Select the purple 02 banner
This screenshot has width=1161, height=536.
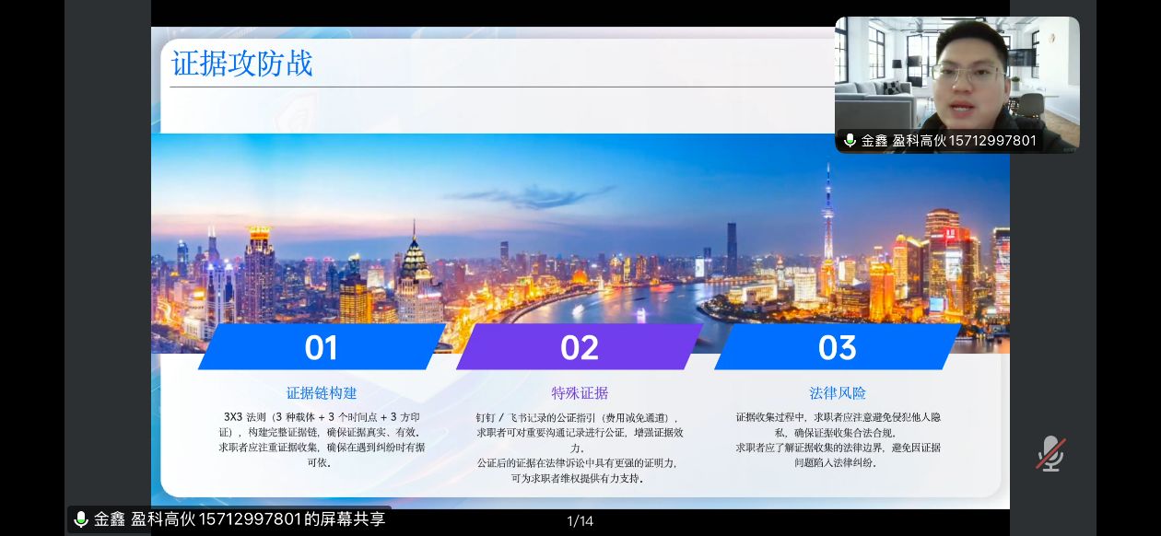click(x=580, y=347)
